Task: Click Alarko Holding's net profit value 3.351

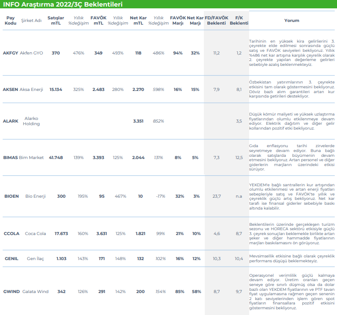Action: pos(138,121)
